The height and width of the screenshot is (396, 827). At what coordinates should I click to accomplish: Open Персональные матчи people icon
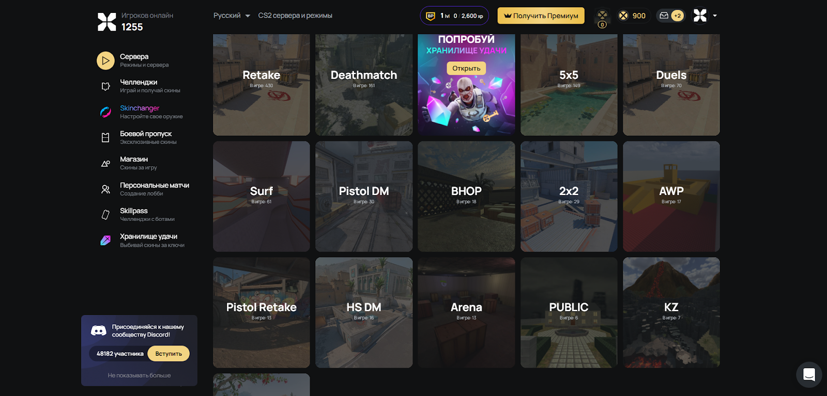pos(105,189)
